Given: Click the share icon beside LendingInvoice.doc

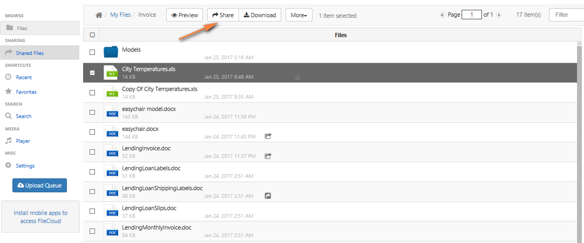Looking at the screenshot, I should (268, 156).
